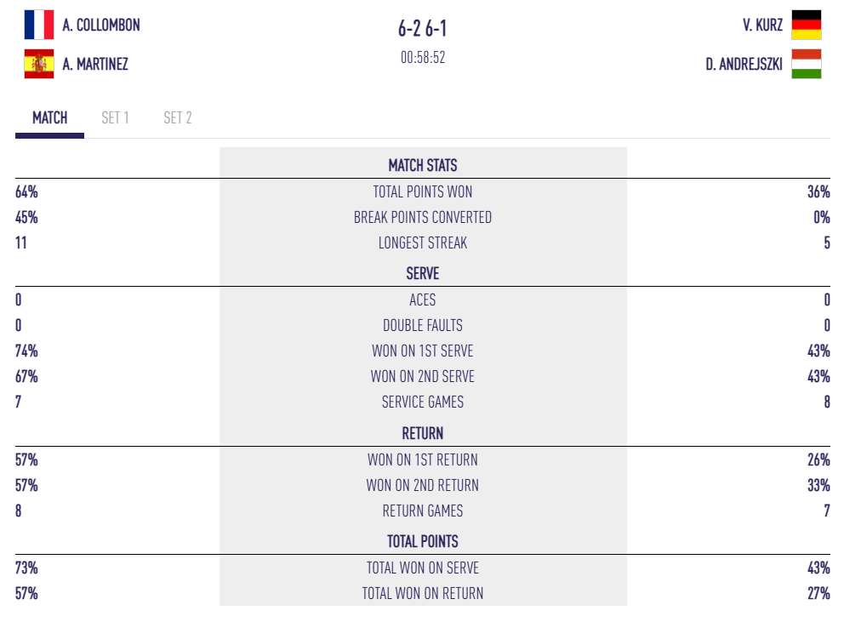Select the BREAK POINTS CONVERTED row label

[x=423, y=217]
